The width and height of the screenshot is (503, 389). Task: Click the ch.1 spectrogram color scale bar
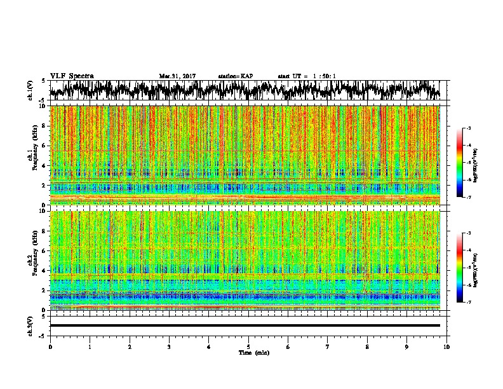(459, 163)
